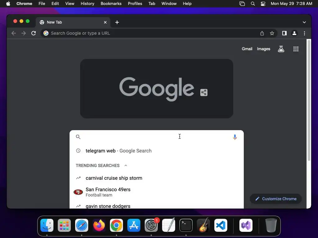Open Safari from the dock

(82, 225)
